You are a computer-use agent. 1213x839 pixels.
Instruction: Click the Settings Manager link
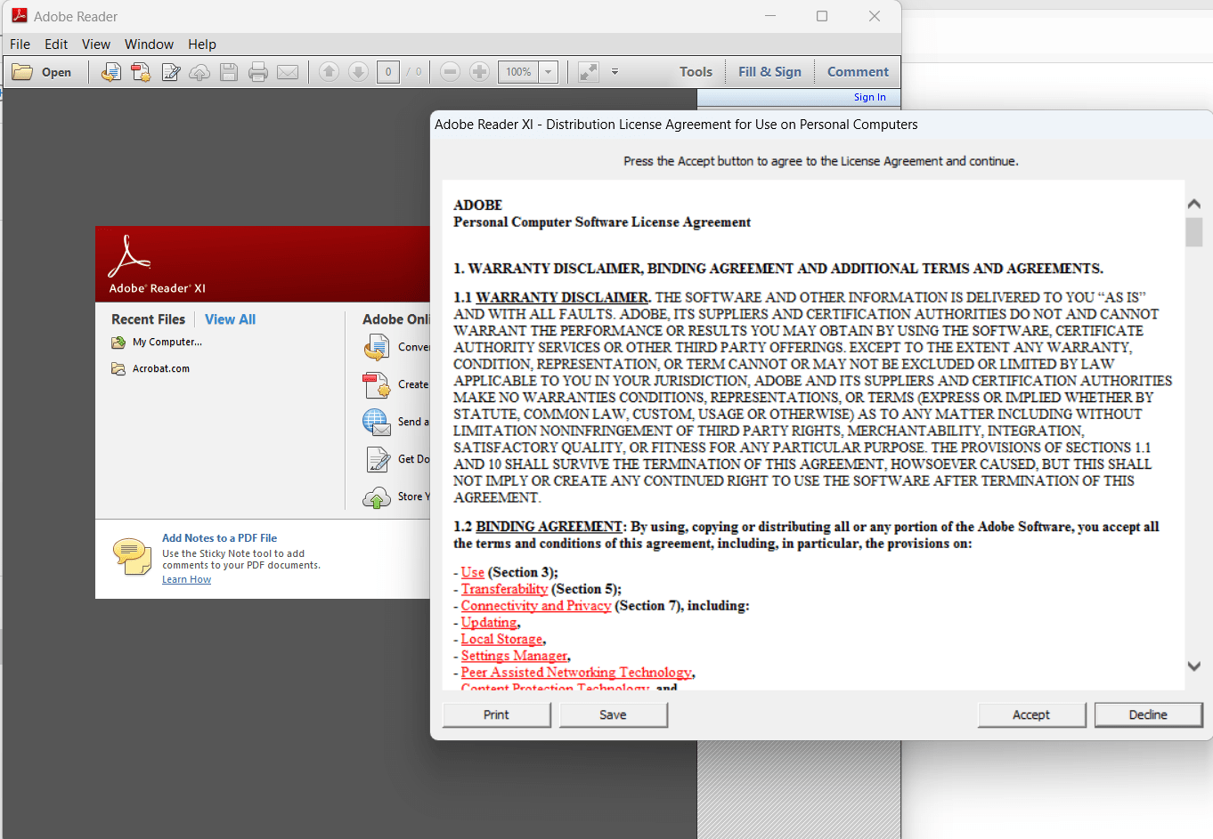pos(514,656)
